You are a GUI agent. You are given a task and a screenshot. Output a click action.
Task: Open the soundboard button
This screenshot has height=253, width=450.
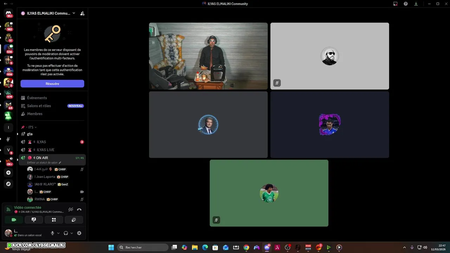[74, 220]
